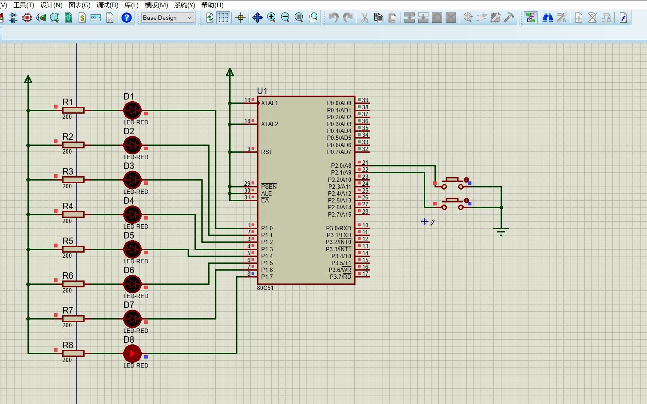Image resolution: width=647 pixels, height=404 pixels.
Task: Open the 图表(G) menu
Action: [79, 5]
